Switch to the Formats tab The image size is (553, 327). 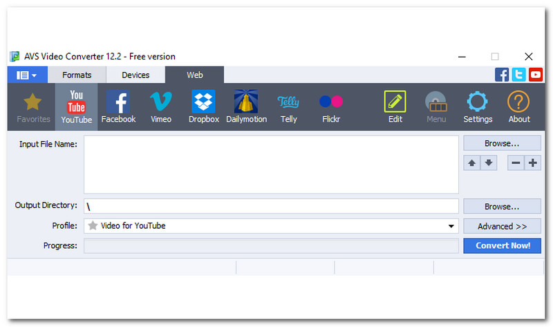(77, 75)
